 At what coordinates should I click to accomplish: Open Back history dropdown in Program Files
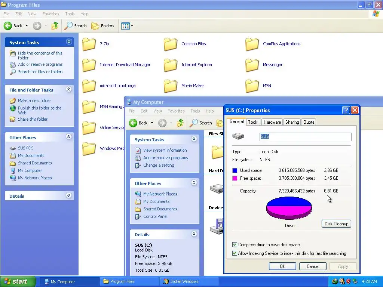tap(27, 26)
